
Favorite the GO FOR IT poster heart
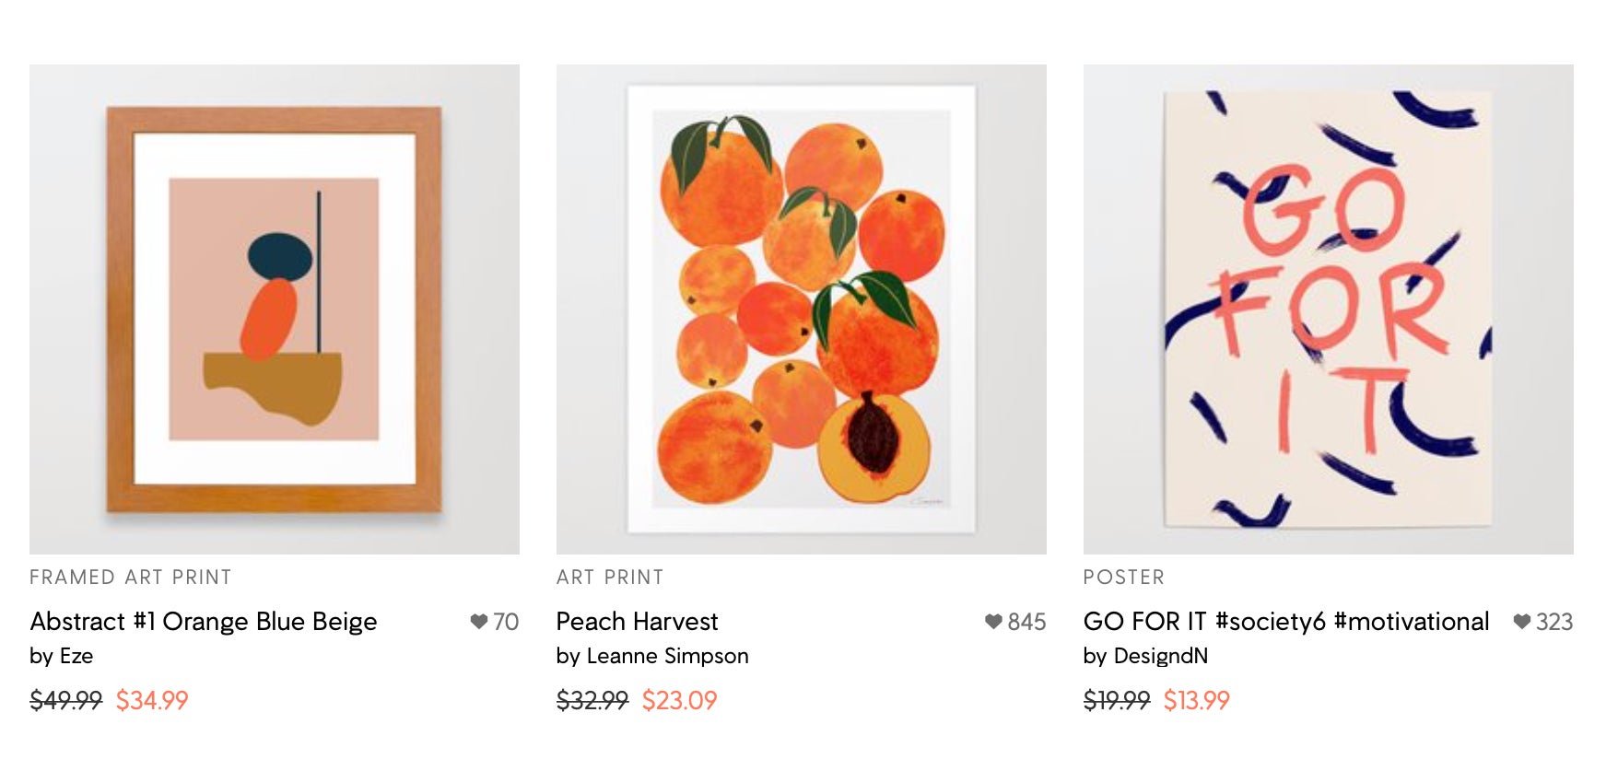[1522, 622]
